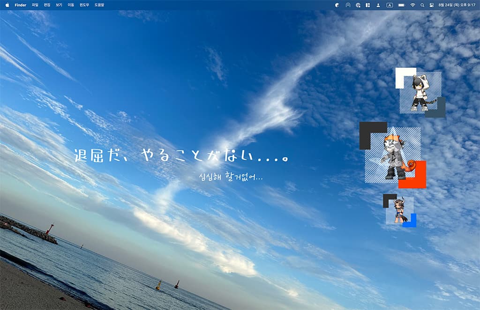Open the Finder application menu
This screenshot has height=310, width=480.
21,5
